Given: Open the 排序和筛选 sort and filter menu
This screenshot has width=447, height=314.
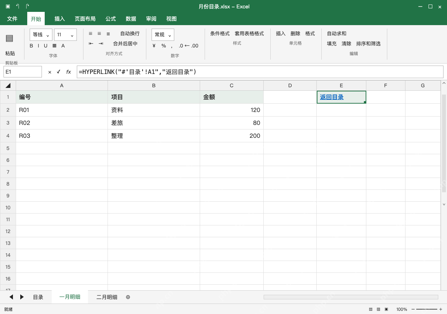Looking at the screenshot, I should [368, 44].
